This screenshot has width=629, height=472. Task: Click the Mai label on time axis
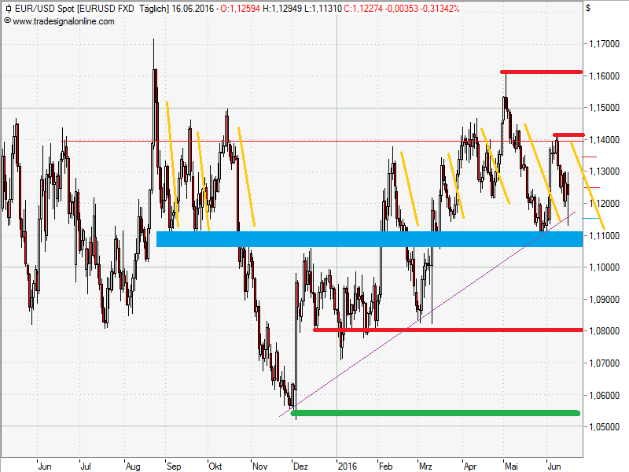tap(511, 466)
